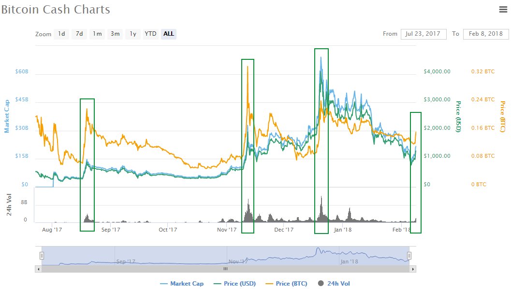This screenshot has height=289, width=511.
Task: Set zoom to 7d
Action: pyautogui.click(x=79, y=34)
